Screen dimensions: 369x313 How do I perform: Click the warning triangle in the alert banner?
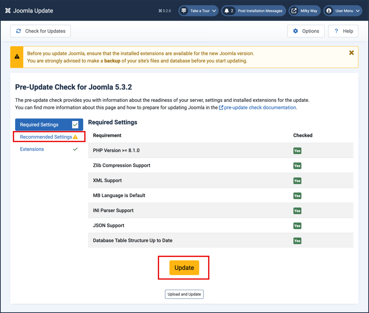tap(16, 56)
